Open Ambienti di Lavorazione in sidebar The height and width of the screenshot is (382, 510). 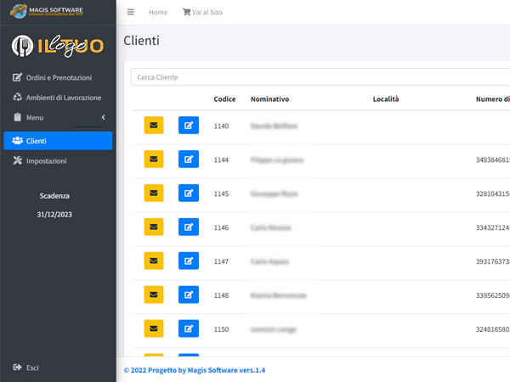(58, 98)
